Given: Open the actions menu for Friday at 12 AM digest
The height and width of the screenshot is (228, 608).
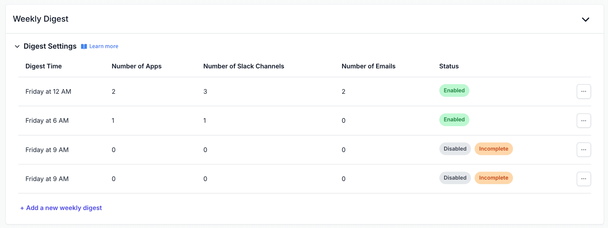Looking at the screenshot, I should tap(584, 91).
